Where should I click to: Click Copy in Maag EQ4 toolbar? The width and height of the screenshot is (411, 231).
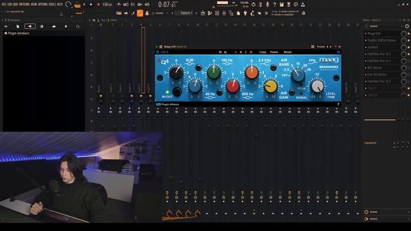(263, 52)
